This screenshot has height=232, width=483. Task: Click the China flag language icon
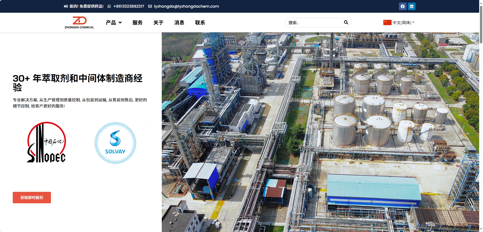point(387,23)
